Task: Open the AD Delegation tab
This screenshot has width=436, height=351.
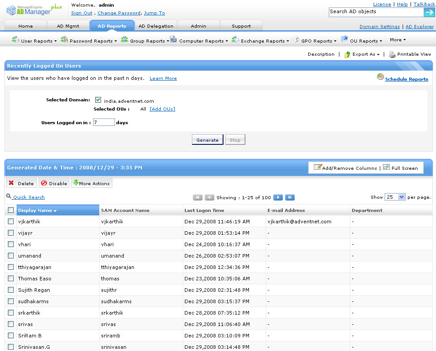Action: (x=155, y=26)
